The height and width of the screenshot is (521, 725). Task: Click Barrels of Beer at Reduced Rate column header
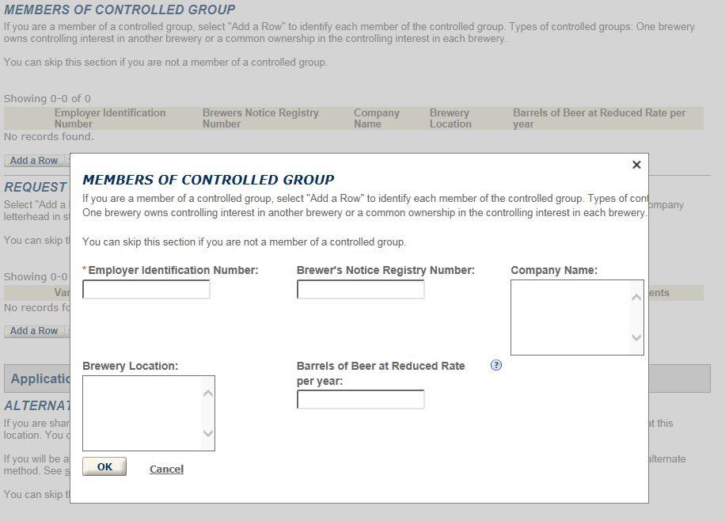pos(598,118)
